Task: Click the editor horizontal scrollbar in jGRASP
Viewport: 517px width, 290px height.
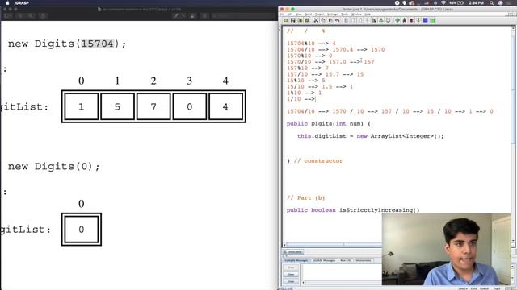Action: coord(332,245)
